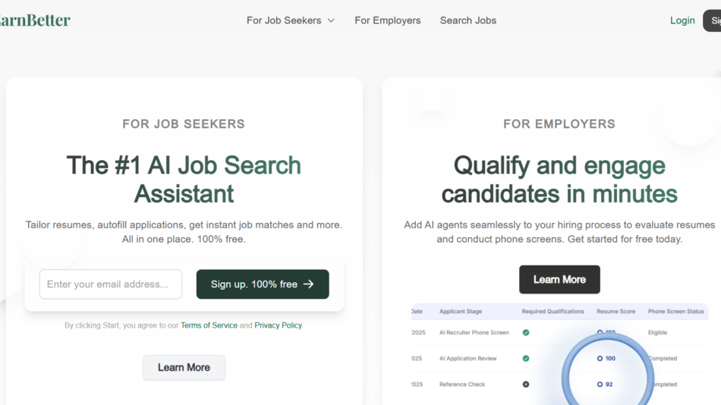Image resolution: width=721 pixels, height=405 pixels.
Task: Click Learn More under the job seekers section
Action: click(184, 367)
